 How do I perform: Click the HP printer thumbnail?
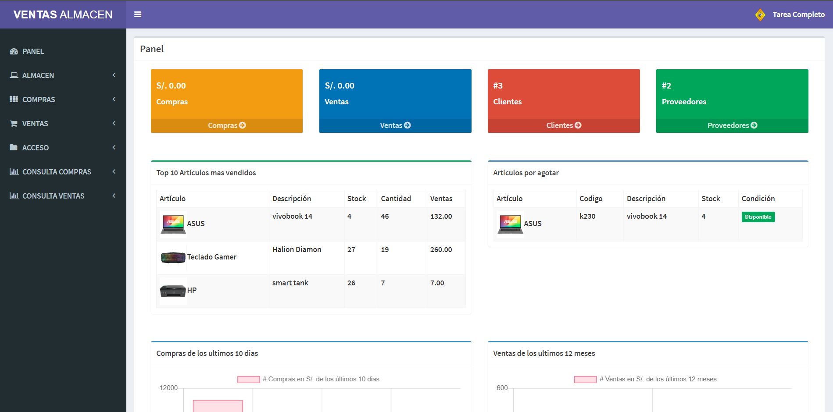point(173,291)
